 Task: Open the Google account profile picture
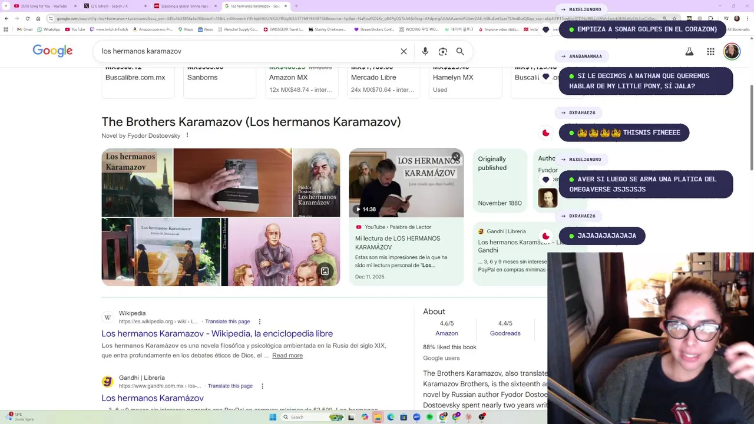(732, 51)
